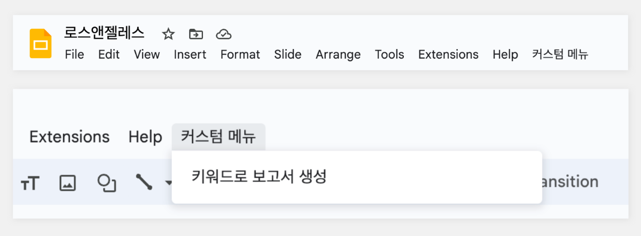Open the Slide menu

click(x=288, y=54)
